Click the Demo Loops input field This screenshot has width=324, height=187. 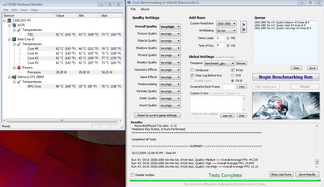coord(220,38)
